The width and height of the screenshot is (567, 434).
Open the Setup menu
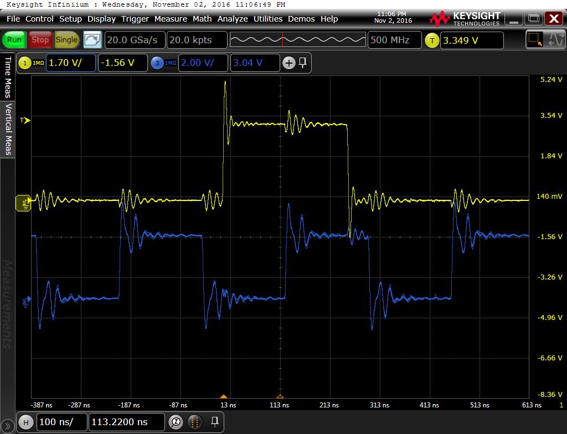[x=70, y=19]
